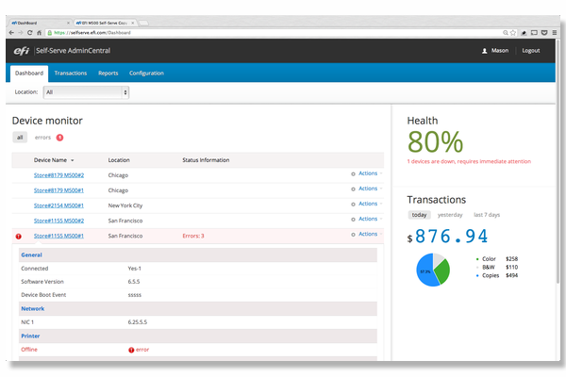Open Store#1155 M500#1 device link
566x377 pixels.
(x=58, y=236)
